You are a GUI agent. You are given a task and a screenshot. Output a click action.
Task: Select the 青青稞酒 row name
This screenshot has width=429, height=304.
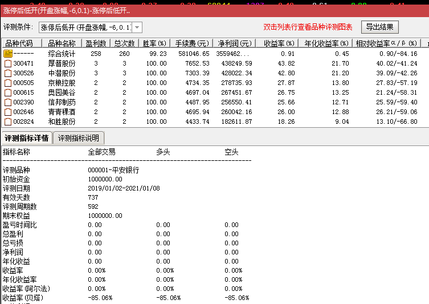tap(62, 112)
